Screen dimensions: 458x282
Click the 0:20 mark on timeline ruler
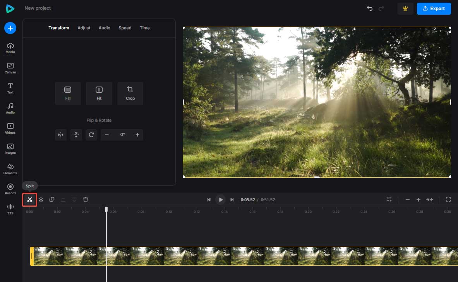(x=308, y=212)
